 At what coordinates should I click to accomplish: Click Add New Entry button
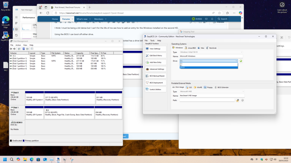156,62
